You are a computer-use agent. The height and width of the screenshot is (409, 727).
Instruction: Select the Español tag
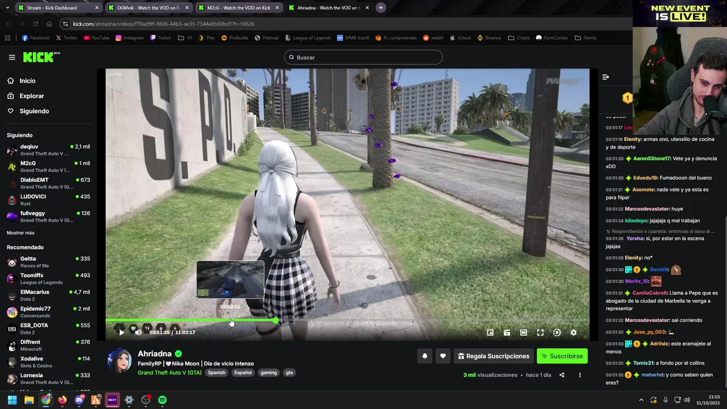click(243, 373)
